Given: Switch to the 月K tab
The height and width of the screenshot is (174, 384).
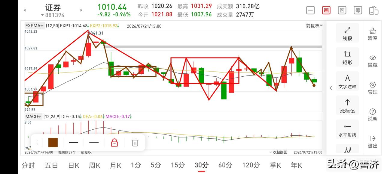Looking at the screenshot, I should [x=116, y=165].
